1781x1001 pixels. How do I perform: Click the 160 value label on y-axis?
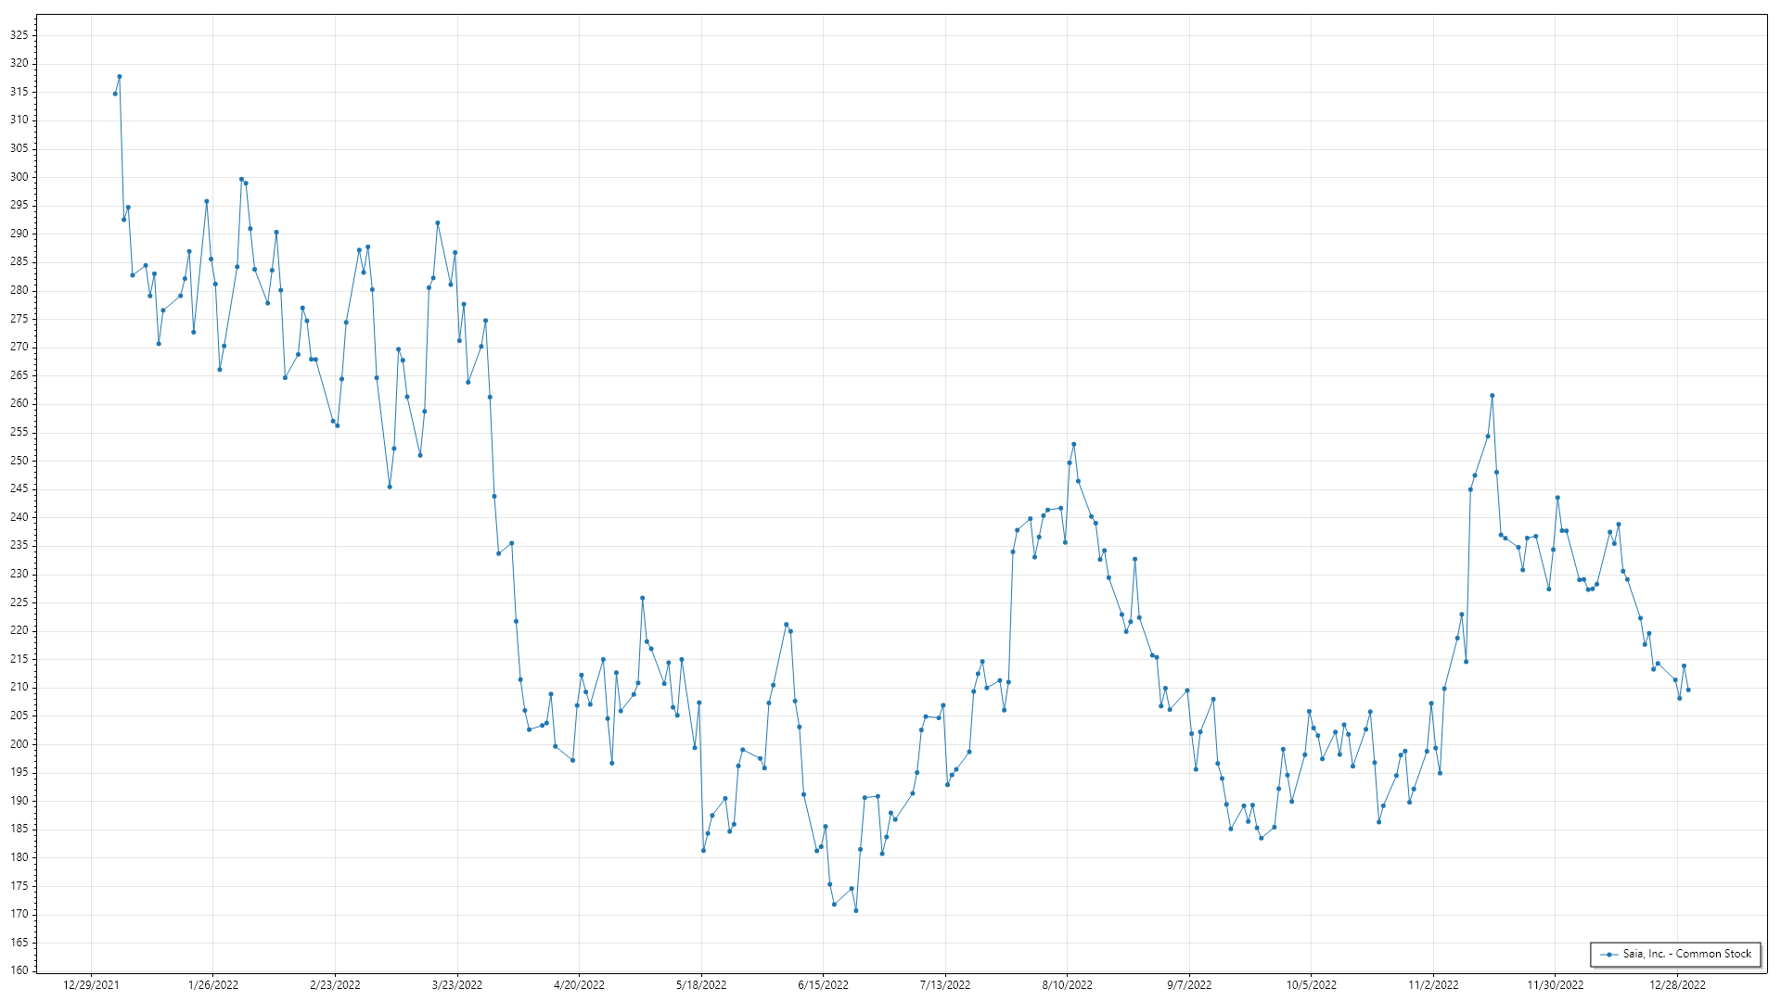point(19,970)
